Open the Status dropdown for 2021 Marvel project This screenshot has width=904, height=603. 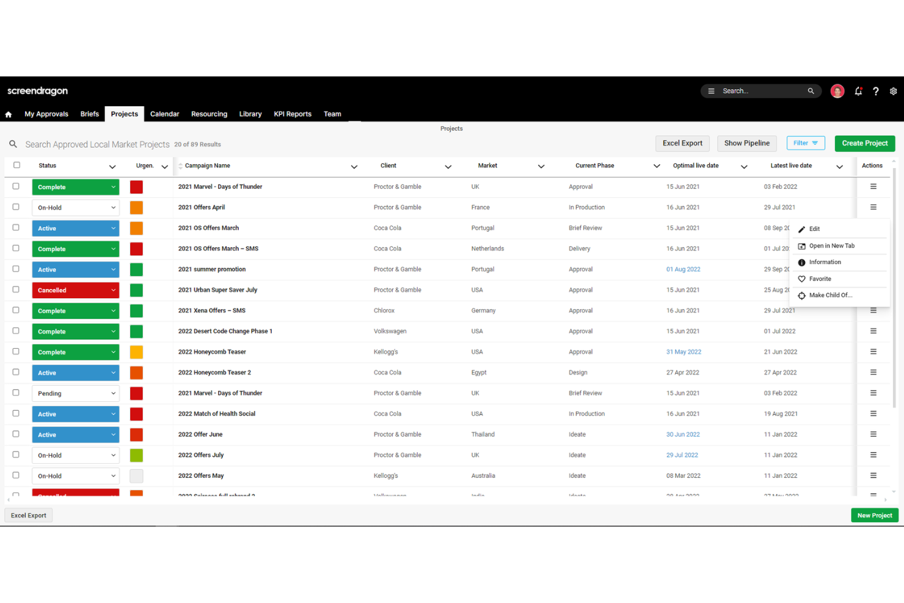75,187
